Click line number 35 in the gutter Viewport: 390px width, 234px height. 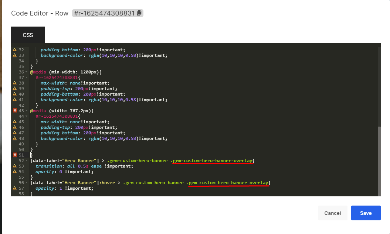click(21, 66)
